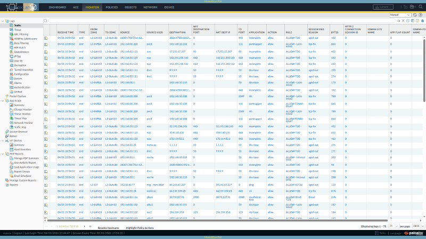Clear the filter with the X icon
The width and height of the screenshot is (426, 239).
pyautogui.click(x=403, y=21)
